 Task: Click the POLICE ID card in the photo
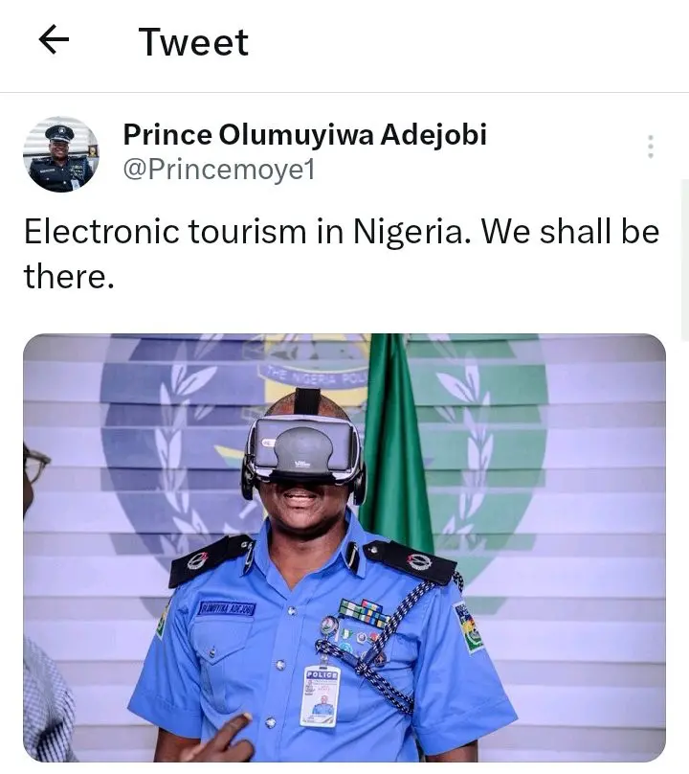pos(321,696)
